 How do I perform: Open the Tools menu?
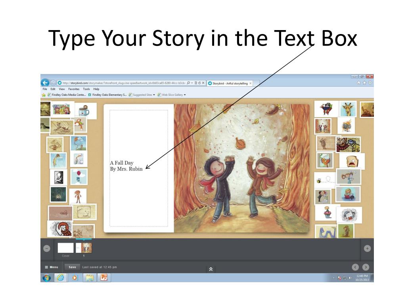(x=86, y=89)
